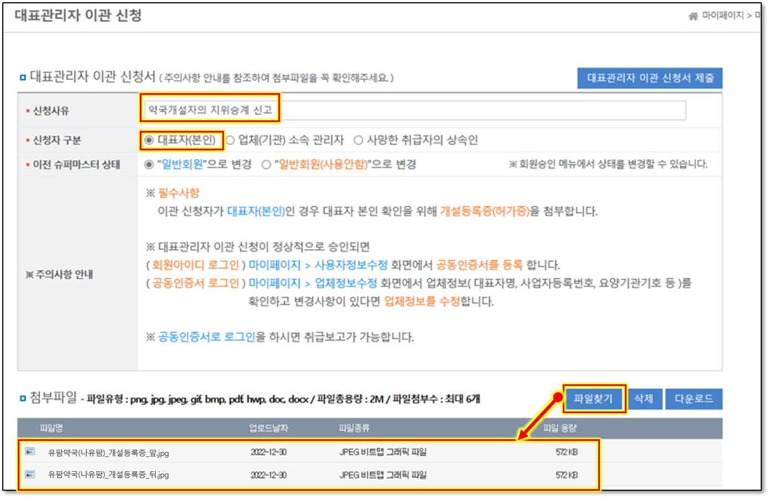
Task: Click the 파일 용량 column header
Action: (560, 428)
